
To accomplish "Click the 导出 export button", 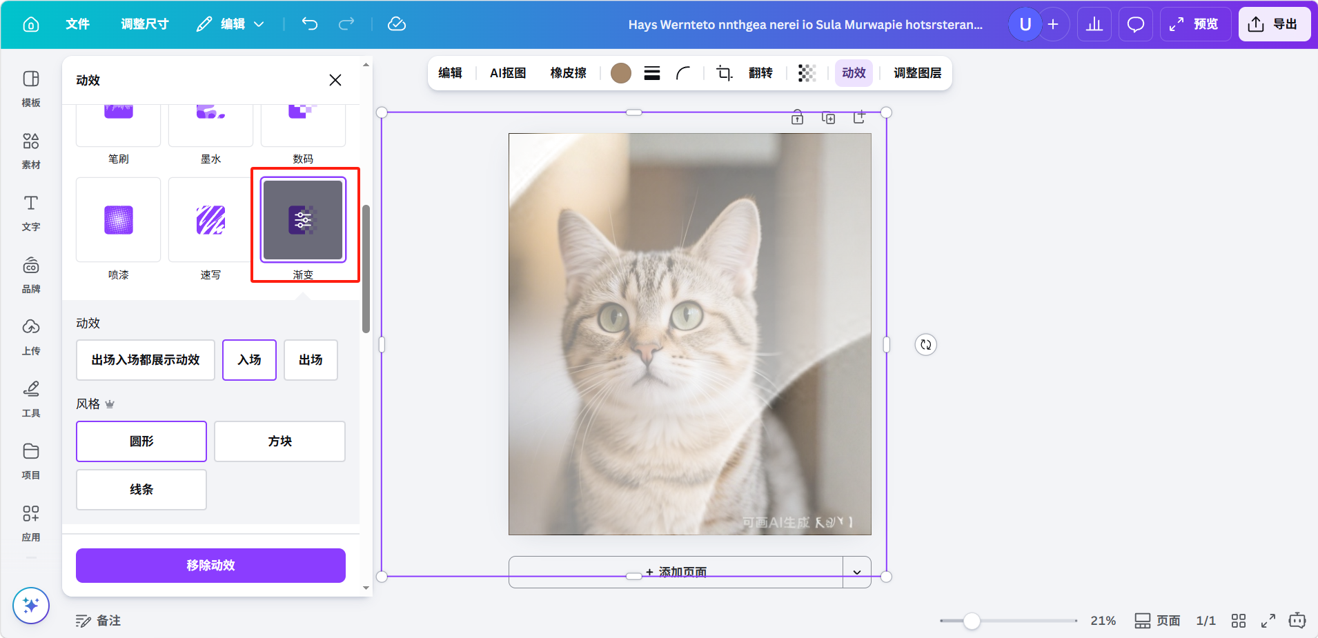I will tap(1274, 24).
